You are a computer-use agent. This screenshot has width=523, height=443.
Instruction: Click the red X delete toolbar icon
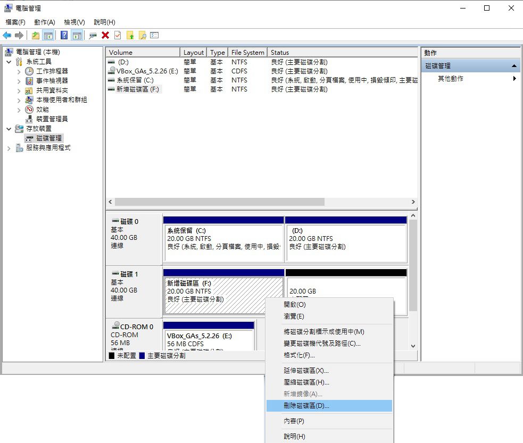[105, 35]
